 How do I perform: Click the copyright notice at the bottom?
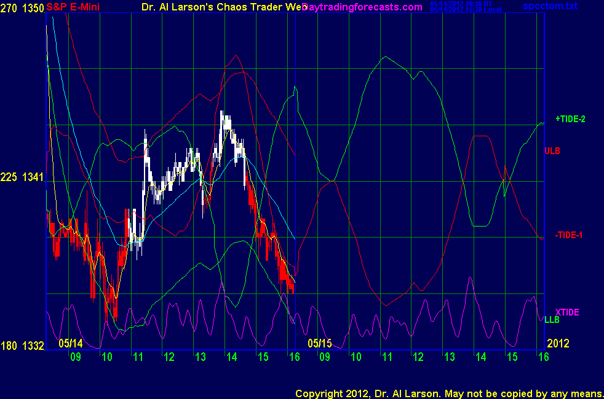(x=448, y=393)
